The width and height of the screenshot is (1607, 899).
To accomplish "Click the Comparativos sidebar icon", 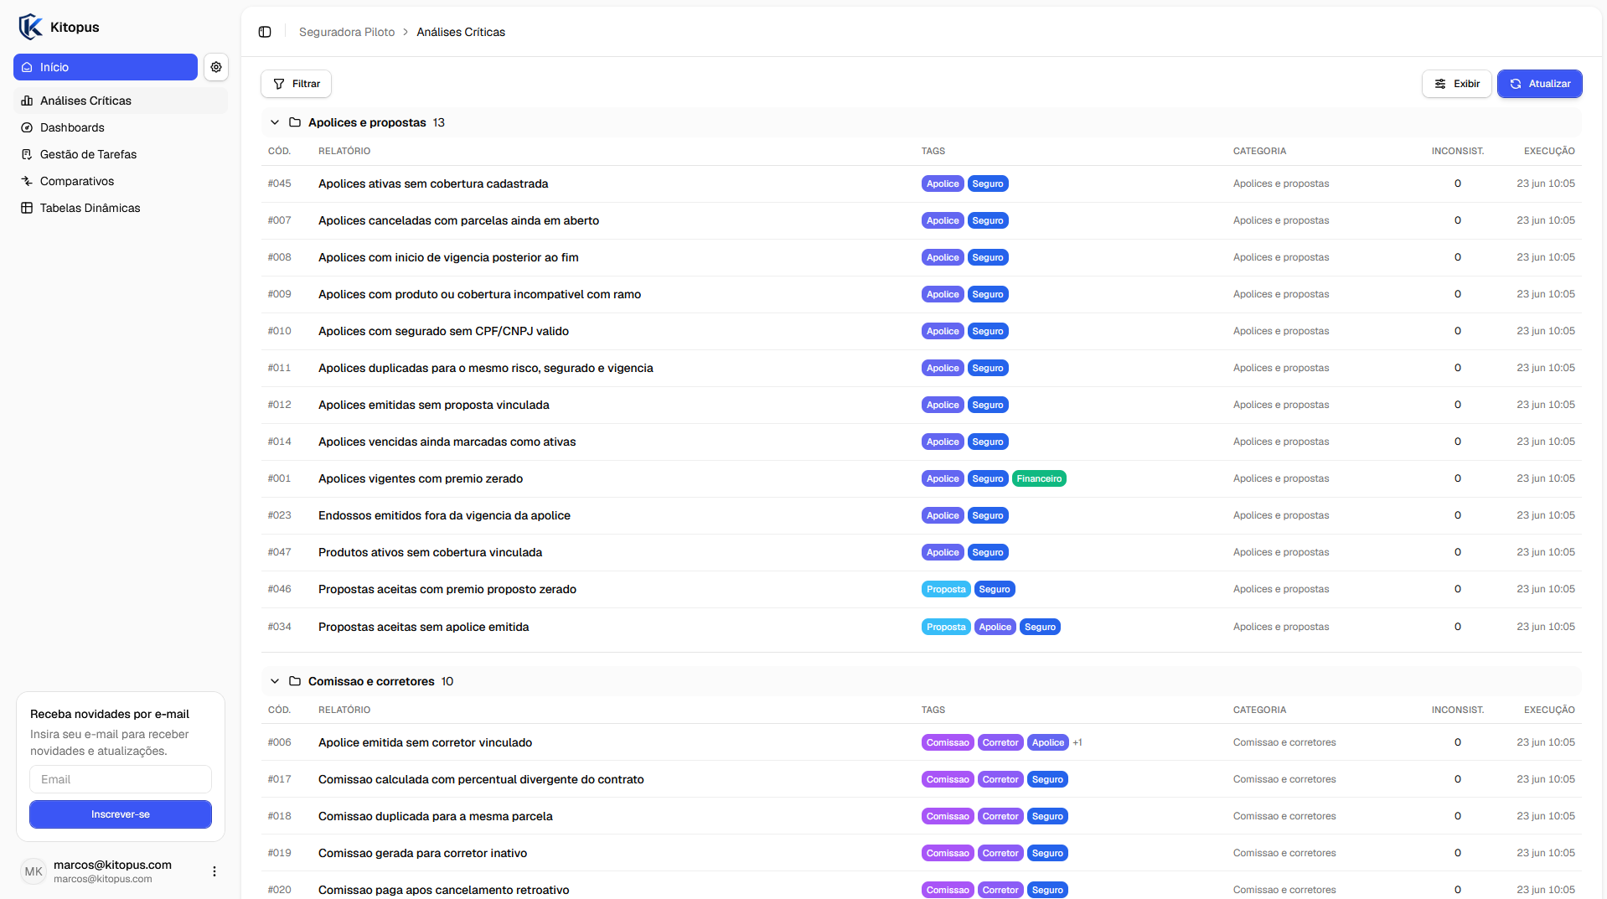I will tap(27, 181).
